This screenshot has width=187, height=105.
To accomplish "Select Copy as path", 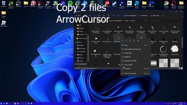I will pyautogui.click(x=135, y=65).
